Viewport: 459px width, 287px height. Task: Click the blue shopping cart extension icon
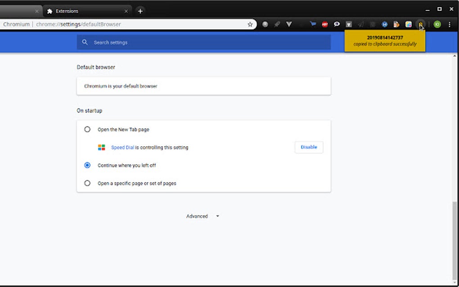(313, 24)
